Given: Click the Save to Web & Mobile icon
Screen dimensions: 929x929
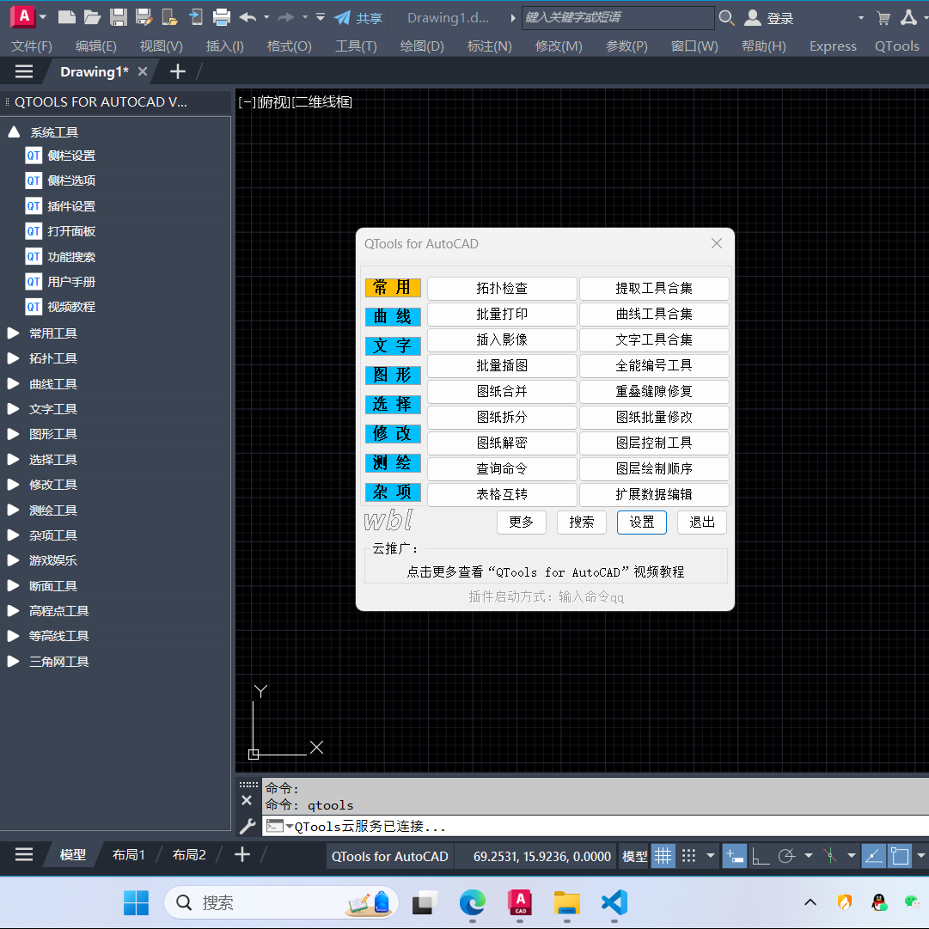Looking at the screenshot, I should pos(196,17).
